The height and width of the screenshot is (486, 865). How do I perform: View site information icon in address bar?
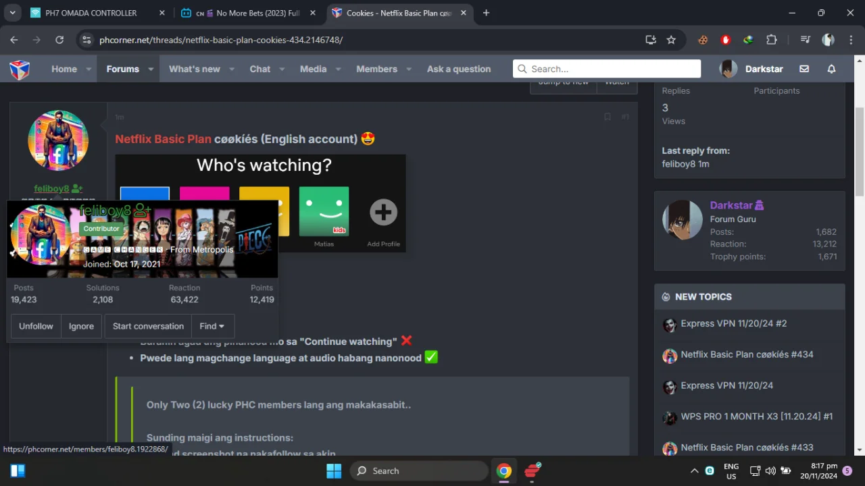point(86,40)
